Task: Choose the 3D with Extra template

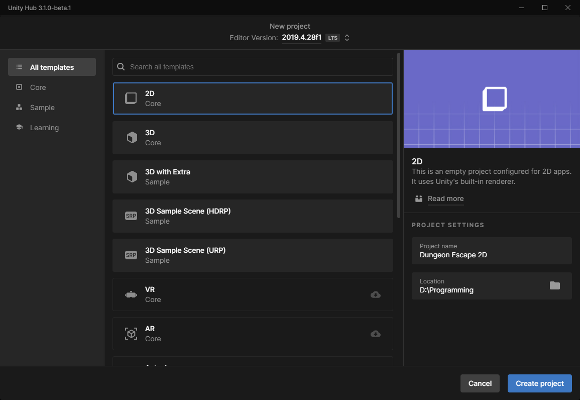Action: 253,177
